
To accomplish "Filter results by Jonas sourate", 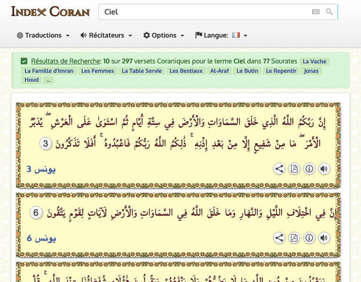I will (311, 71).
